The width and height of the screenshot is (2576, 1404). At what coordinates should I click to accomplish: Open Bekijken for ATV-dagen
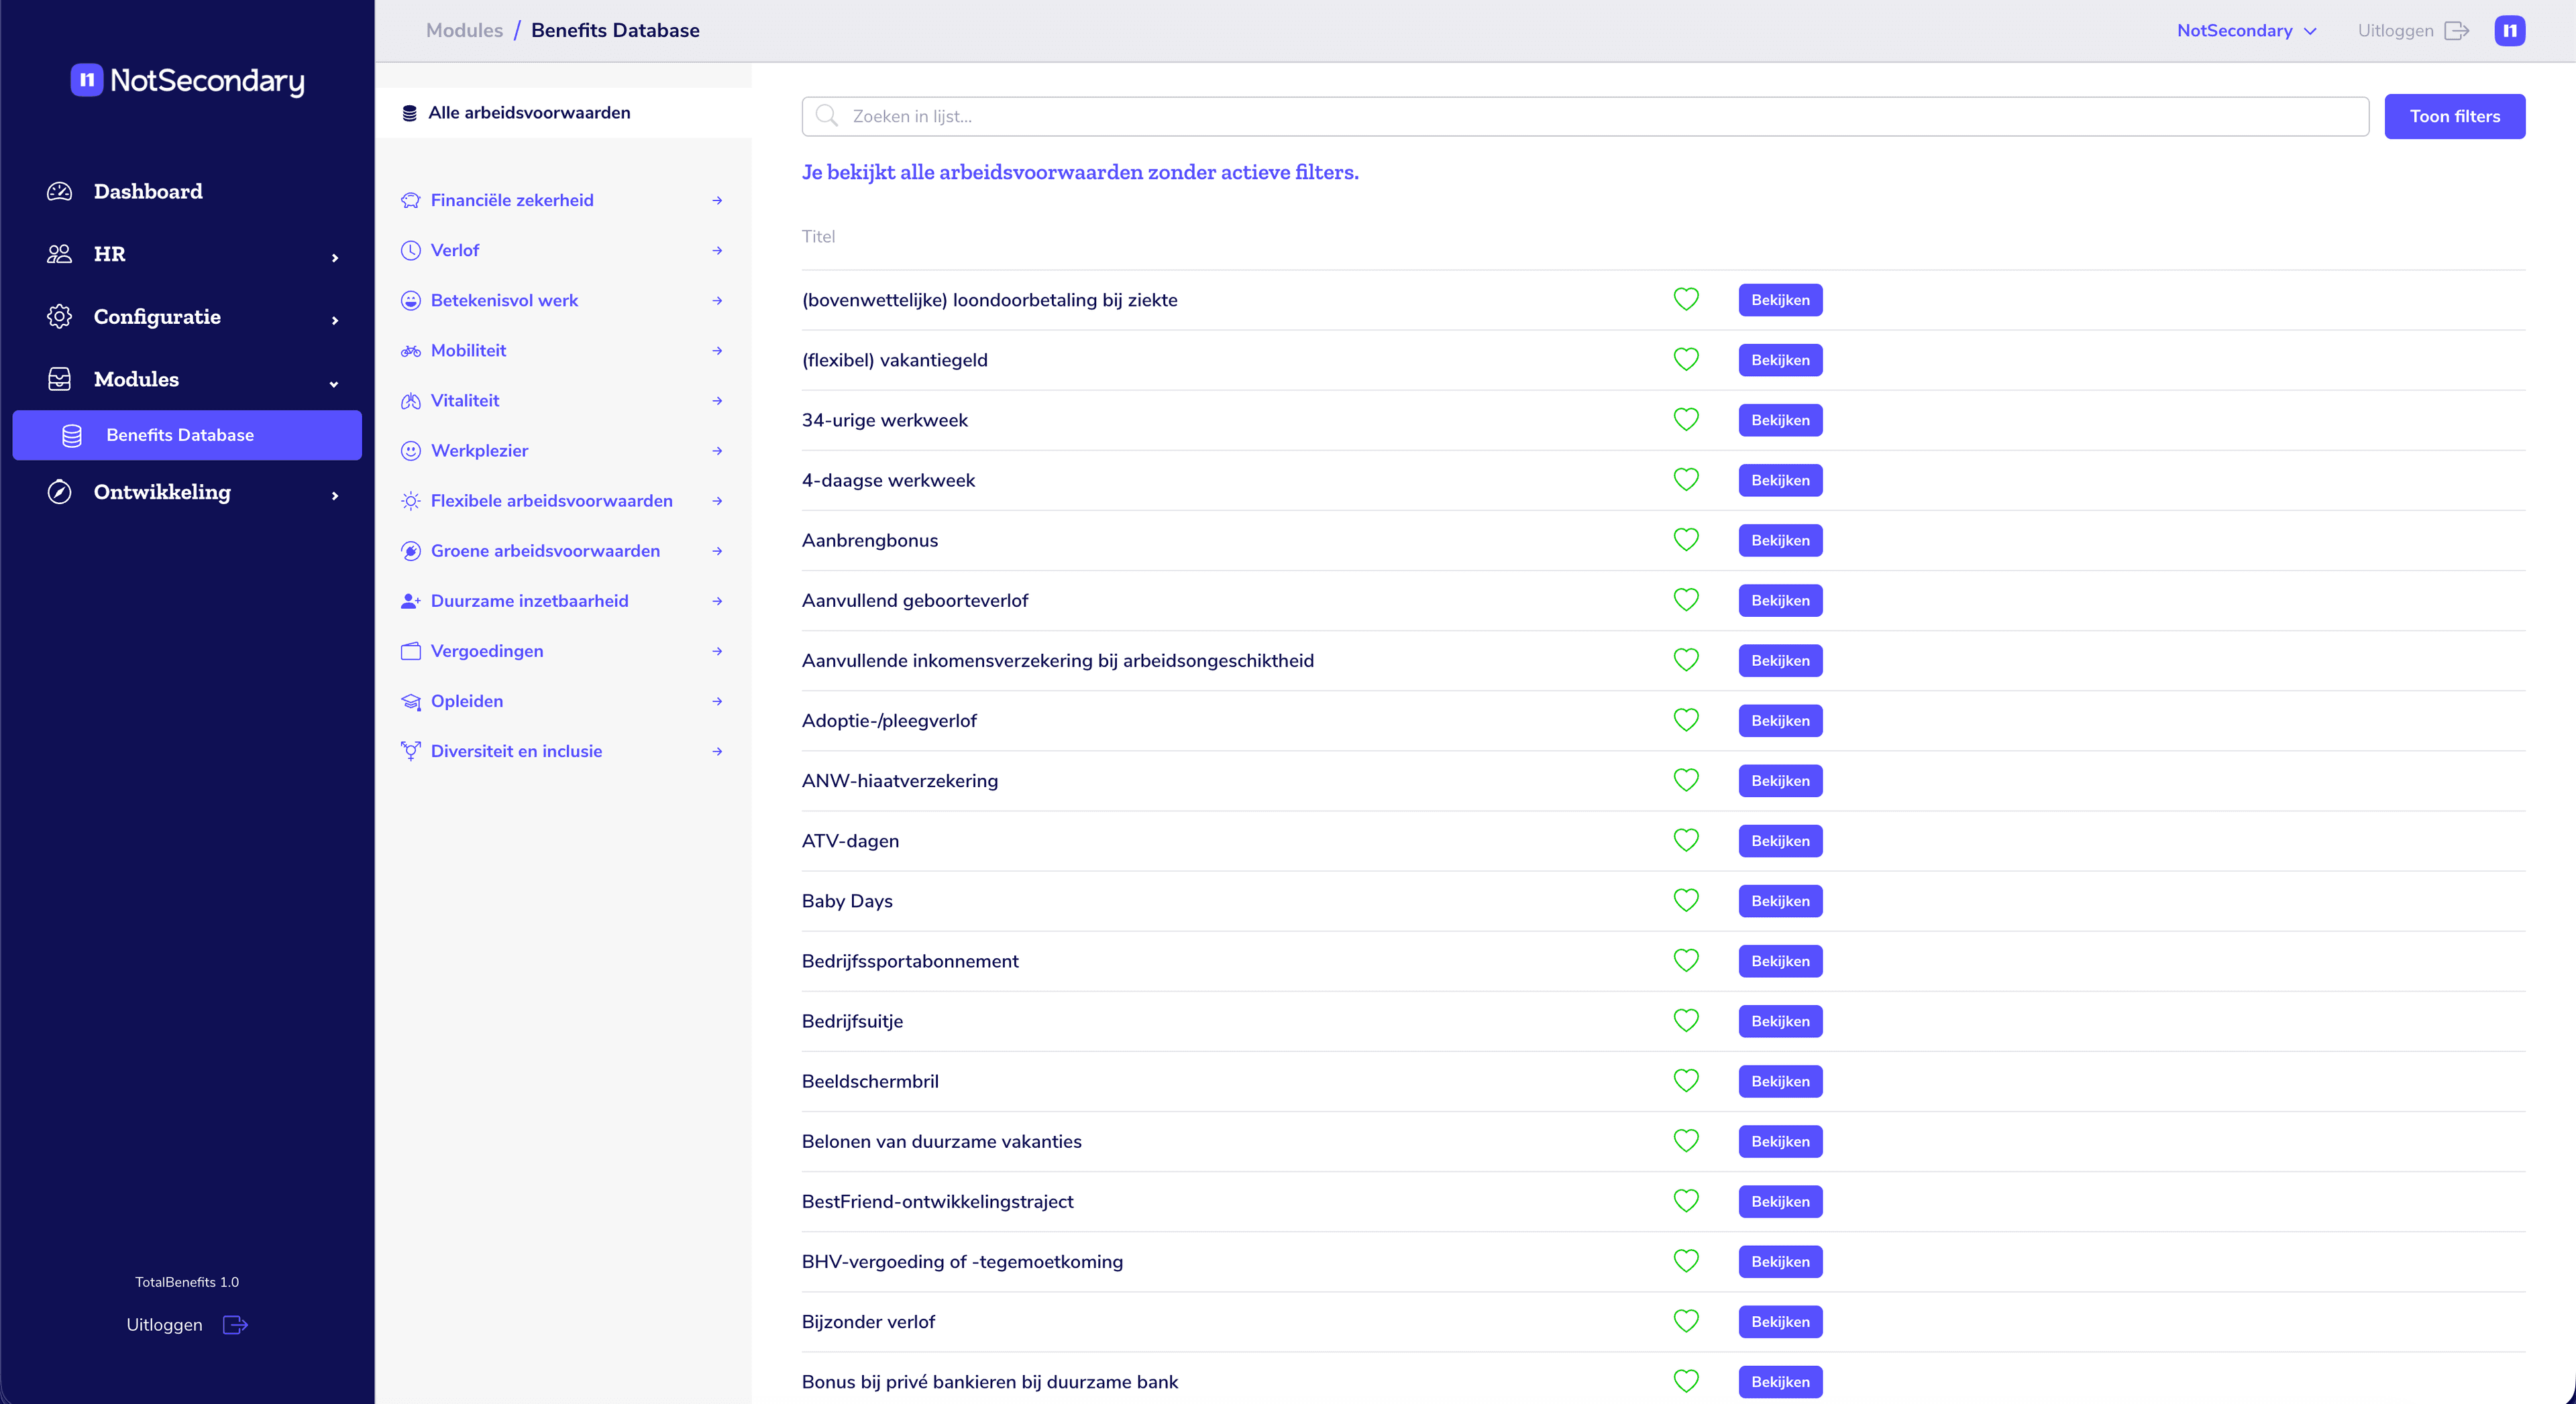tap(1779, 840)
